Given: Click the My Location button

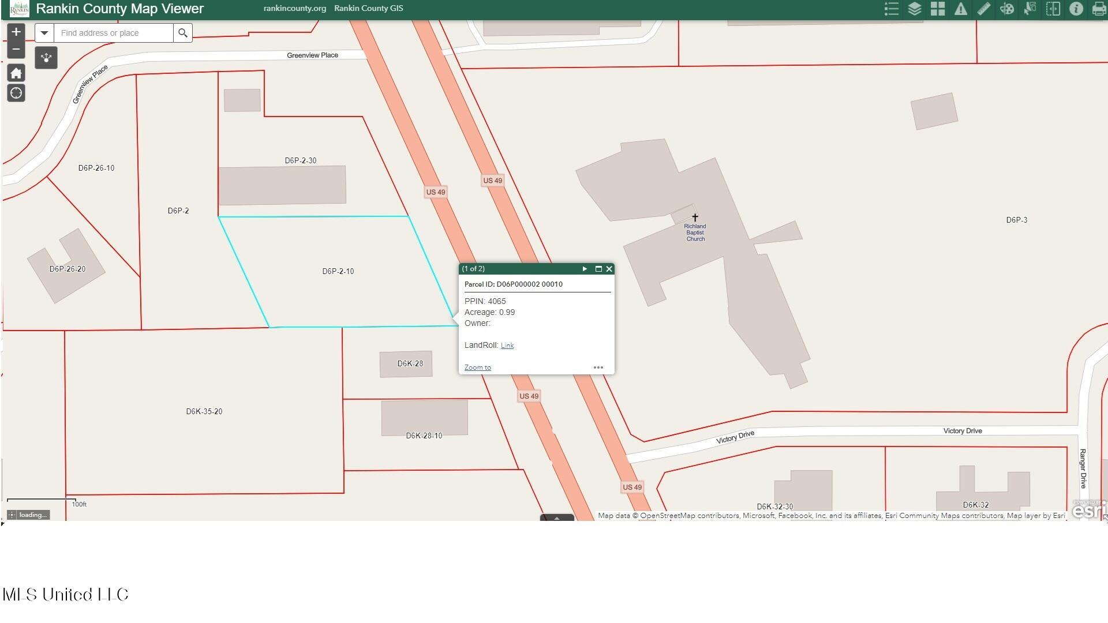Looking at the screenshot, I should click(16, 93).
